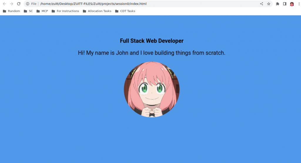The image size is (301, 163).
Task: Click the circular anime profile picture
Action: pos(152,89)
